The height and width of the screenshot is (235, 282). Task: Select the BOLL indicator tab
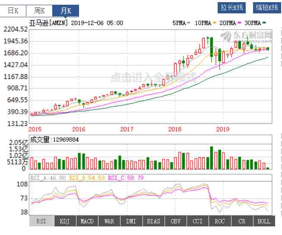(x=264, y=221)
